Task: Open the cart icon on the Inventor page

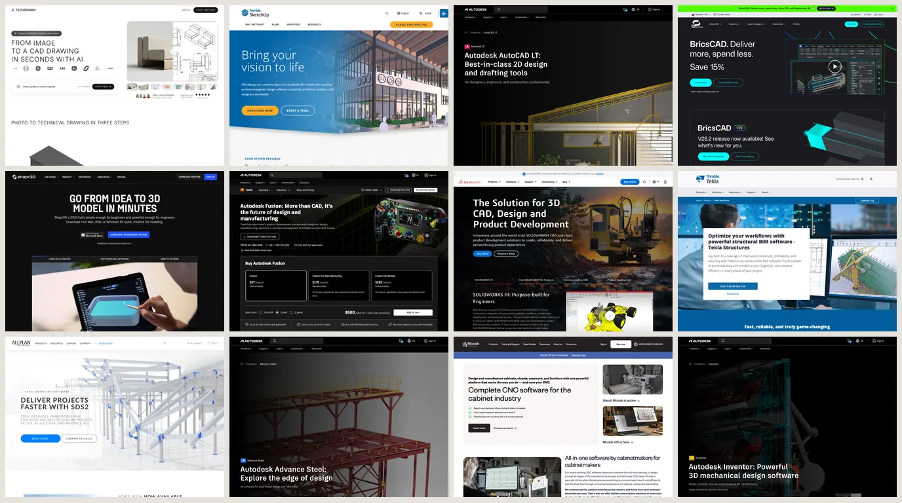Action: pos(850,341)
